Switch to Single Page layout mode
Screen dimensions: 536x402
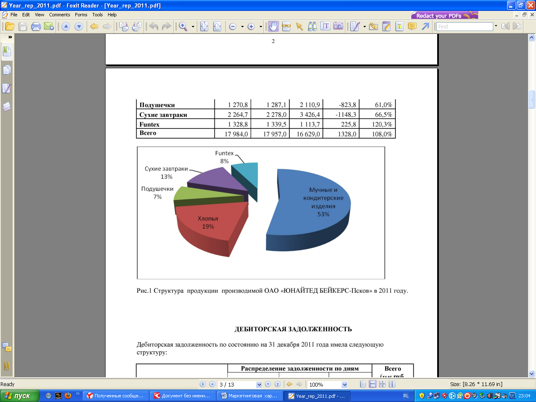363,384
